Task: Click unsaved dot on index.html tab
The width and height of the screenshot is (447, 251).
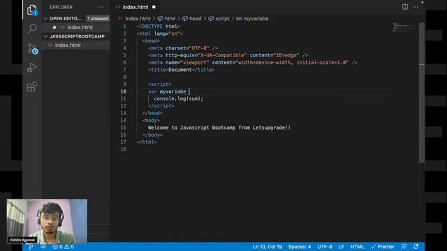Action: pyautogui.click(x=154, y=7)
